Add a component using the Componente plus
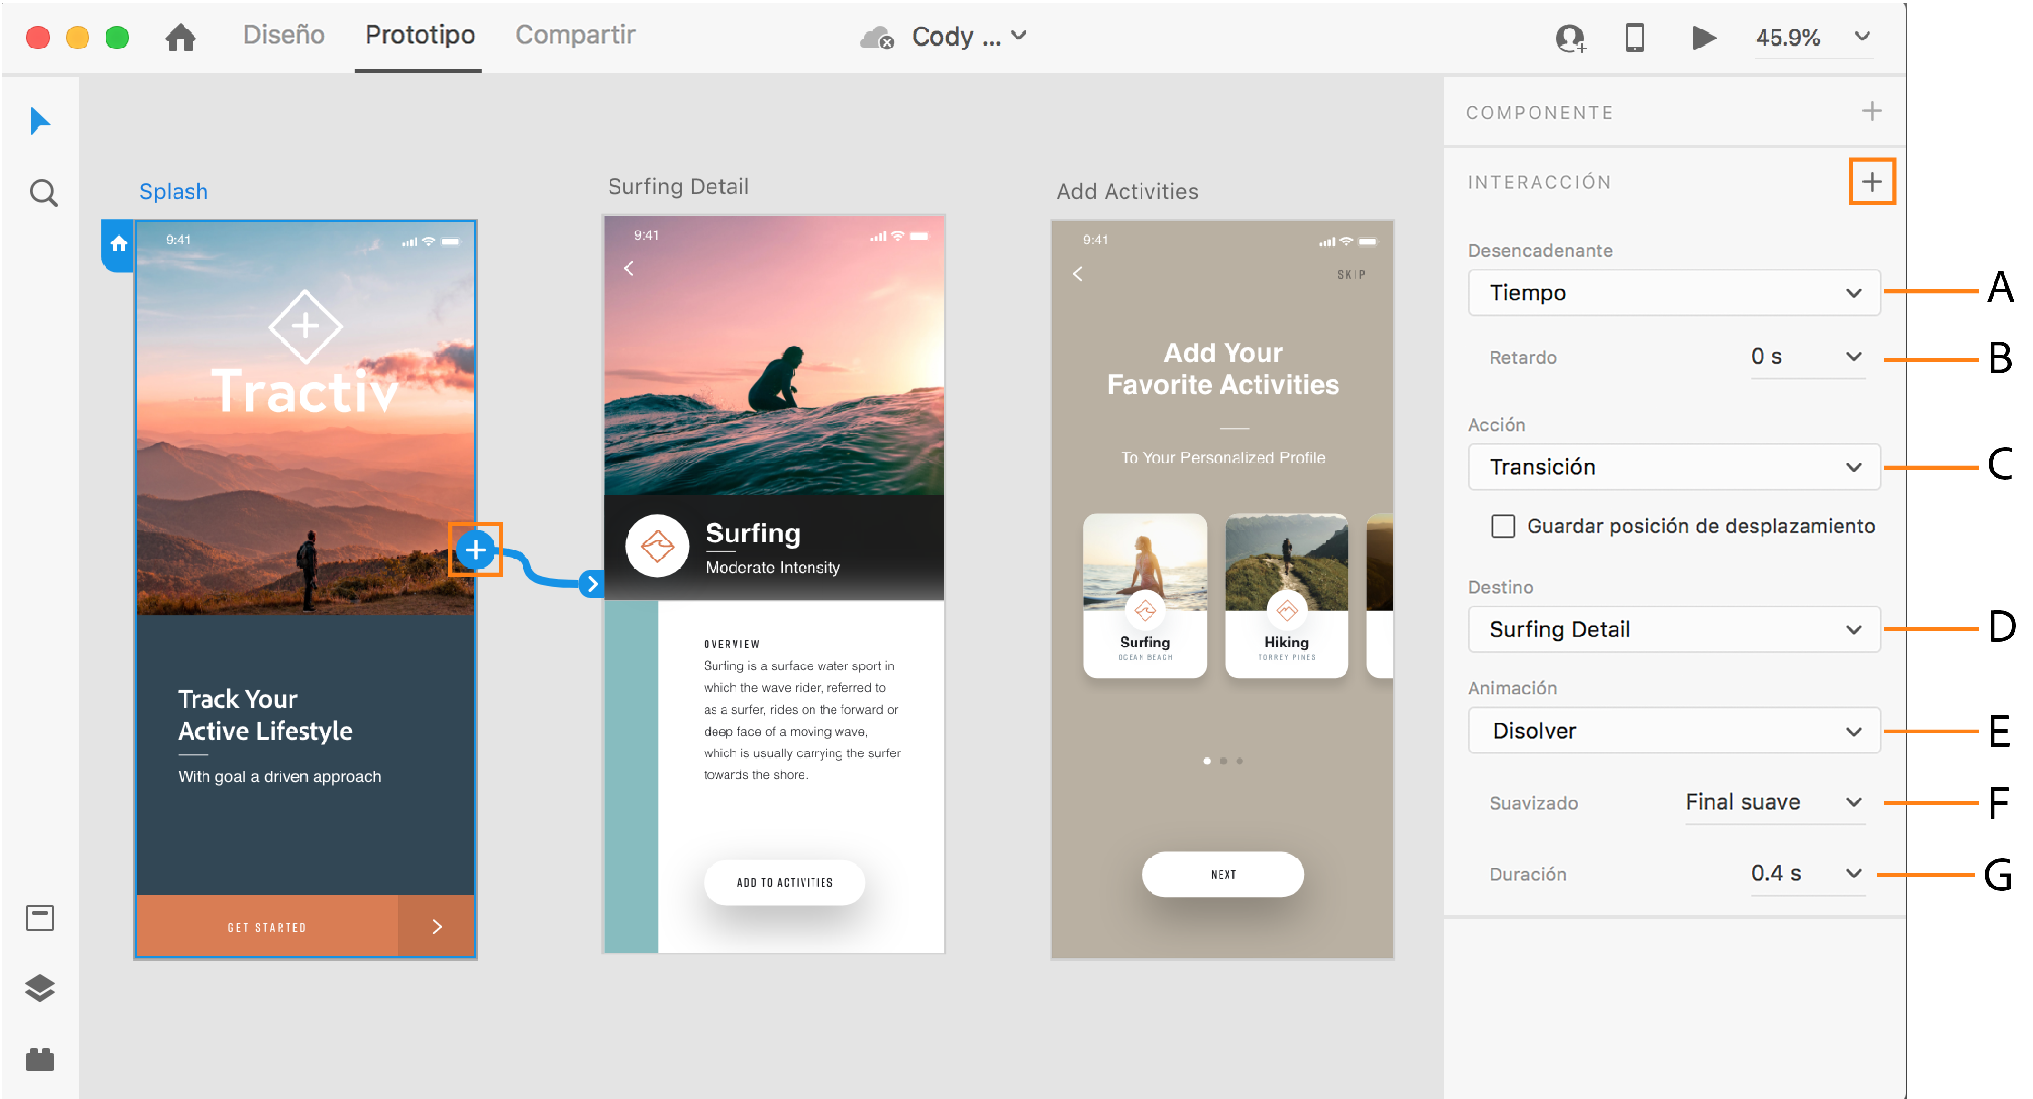2033x1099 pixels. [x=1872, y=111]
